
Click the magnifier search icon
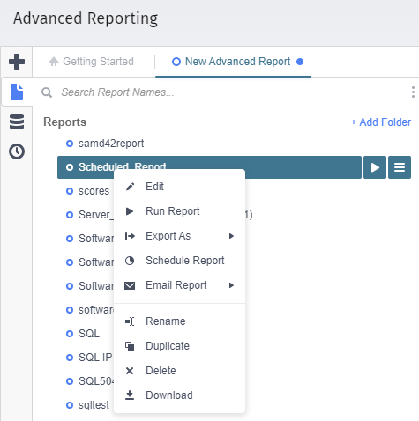(47, 92)
